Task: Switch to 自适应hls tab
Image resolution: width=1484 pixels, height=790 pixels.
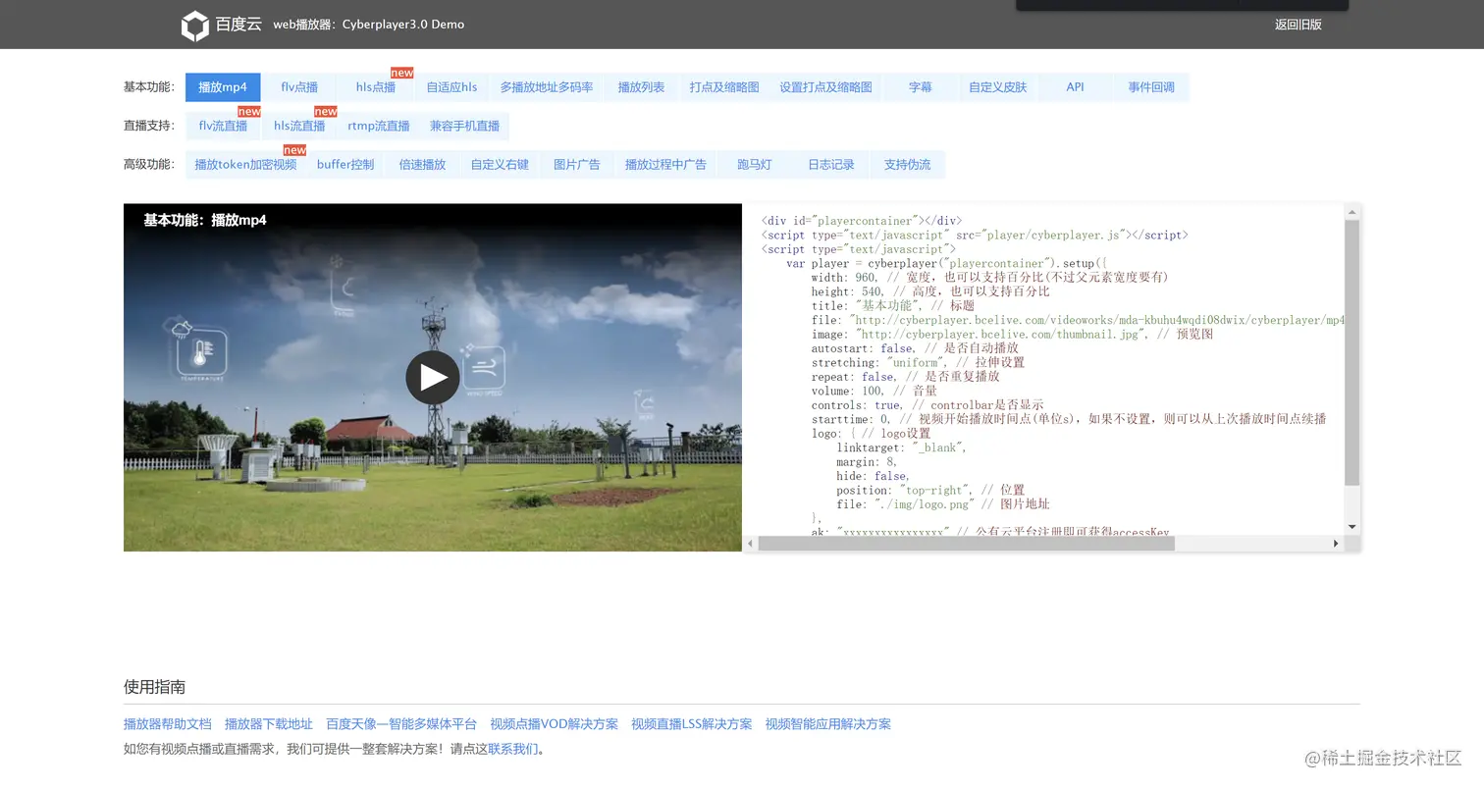Action: [x=451, y=86]
